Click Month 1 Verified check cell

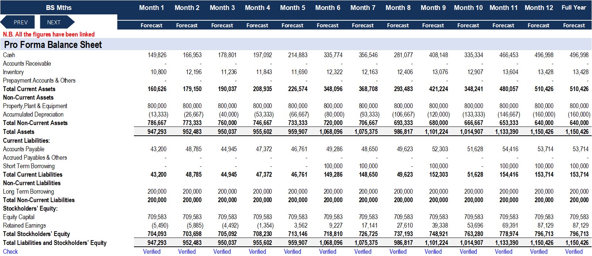[x=152, y=251]
